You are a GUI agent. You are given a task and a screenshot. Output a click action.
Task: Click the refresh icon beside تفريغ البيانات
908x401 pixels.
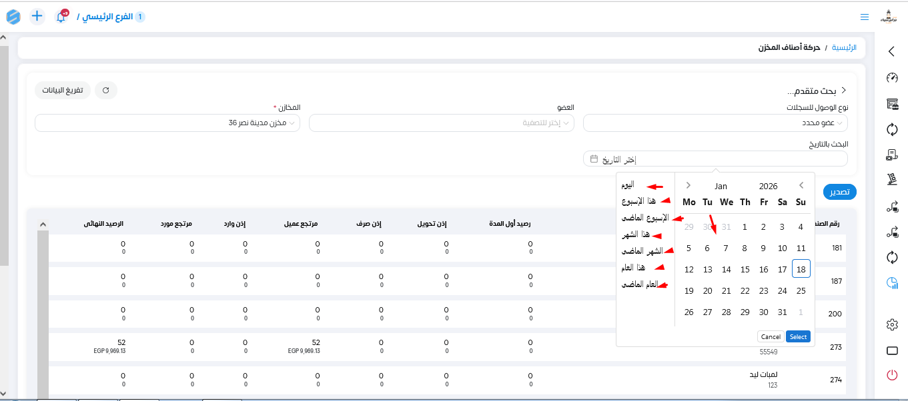[106, 90]
